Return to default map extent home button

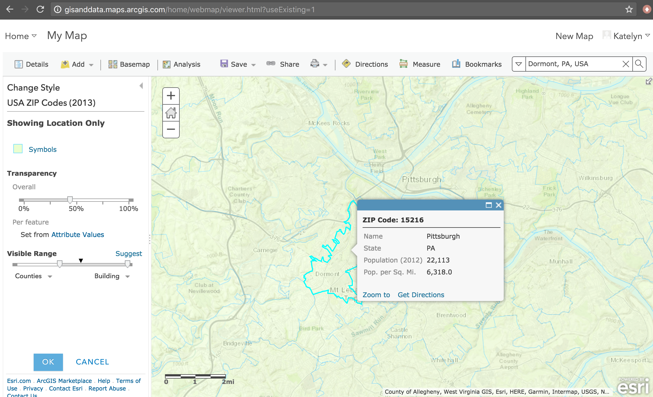point(171,113)
